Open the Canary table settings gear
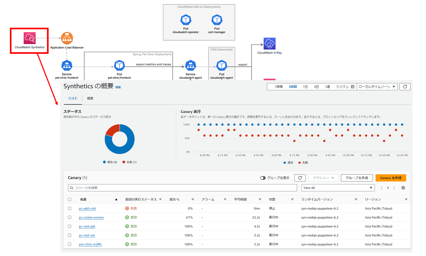Viewport: 426px width, 256px height. coord(403,188)
